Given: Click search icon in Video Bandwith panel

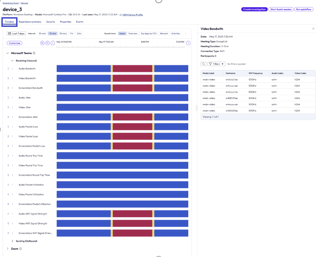Looking at the screenshot, I should click(x=203, y=64).
